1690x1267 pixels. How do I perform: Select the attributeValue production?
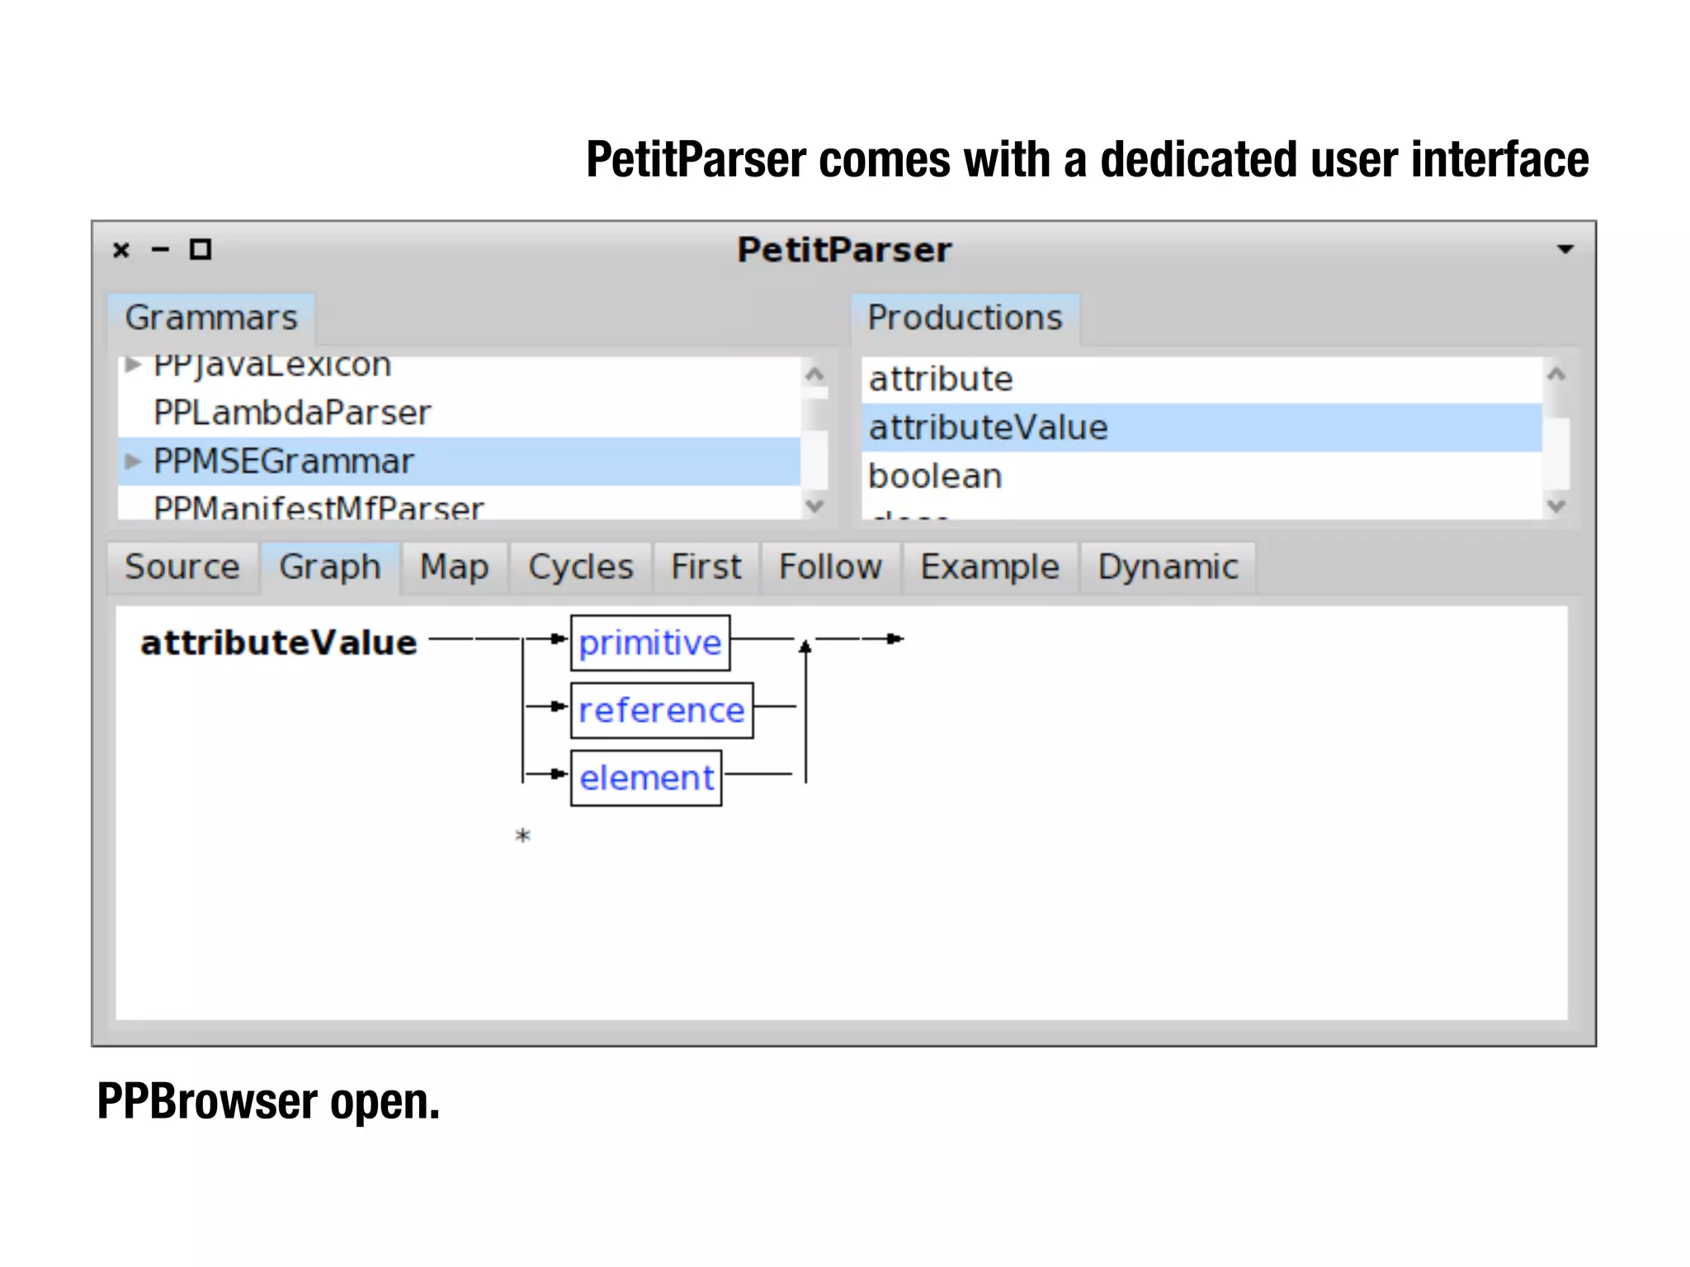tap(1201, 427)
